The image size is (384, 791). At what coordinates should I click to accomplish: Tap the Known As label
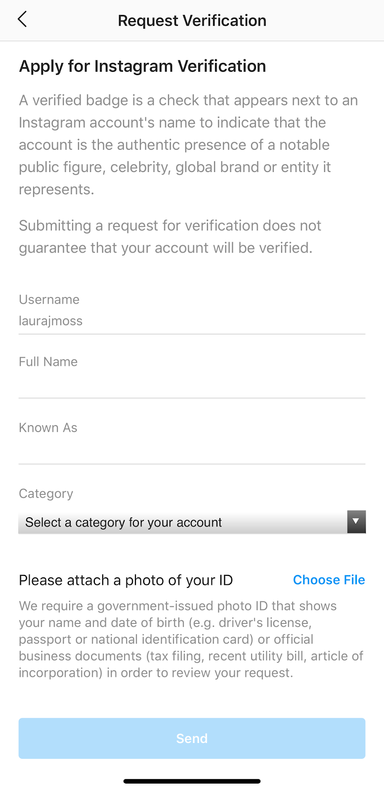[x=48, y=428]
